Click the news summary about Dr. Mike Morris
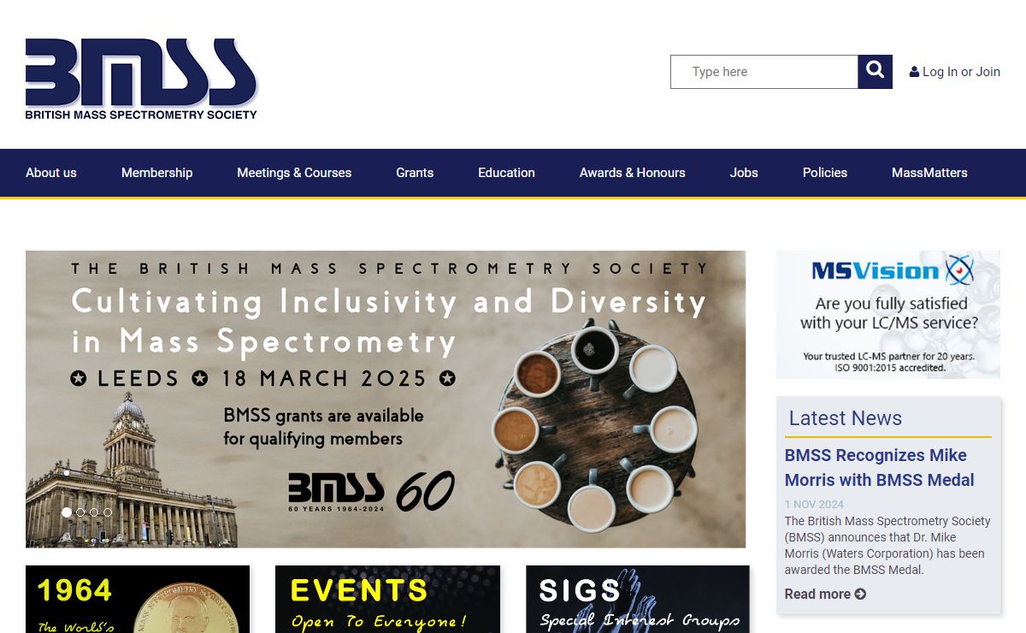Screen dimensions: 1026x633 click(x=887, y=545)
